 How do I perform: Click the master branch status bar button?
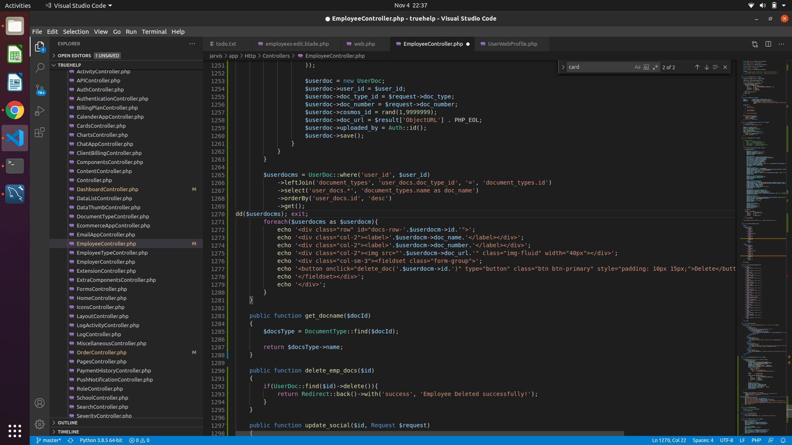[x=49, y=440]
